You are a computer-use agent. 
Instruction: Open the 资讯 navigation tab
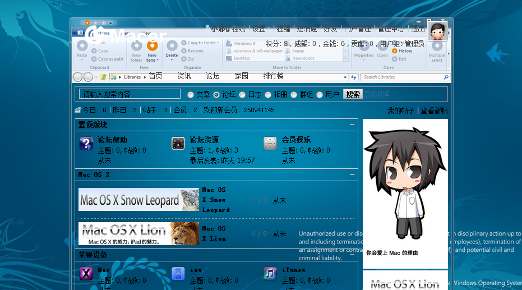pyautogui.click(x=184, y=76)
